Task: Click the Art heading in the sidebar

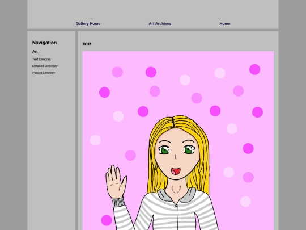Action: [x=35, y=52]
